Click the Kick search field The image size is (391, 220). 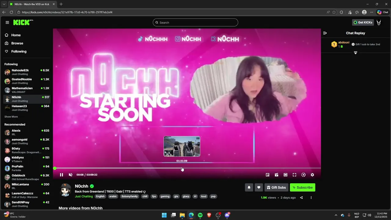coord(195,22)
